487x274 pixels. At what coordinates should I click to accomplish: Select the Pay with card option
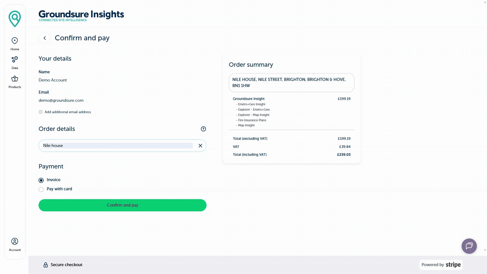pos(41,190)
